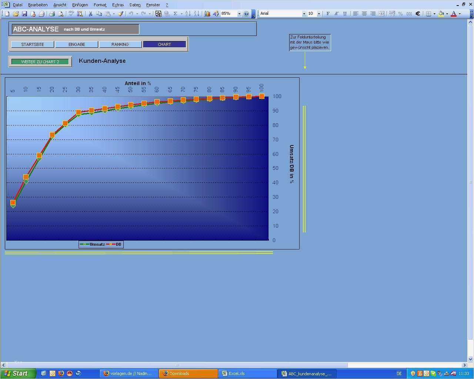Sort descending Z to A
The image size is (474, 379).
(x=196, y=14)
